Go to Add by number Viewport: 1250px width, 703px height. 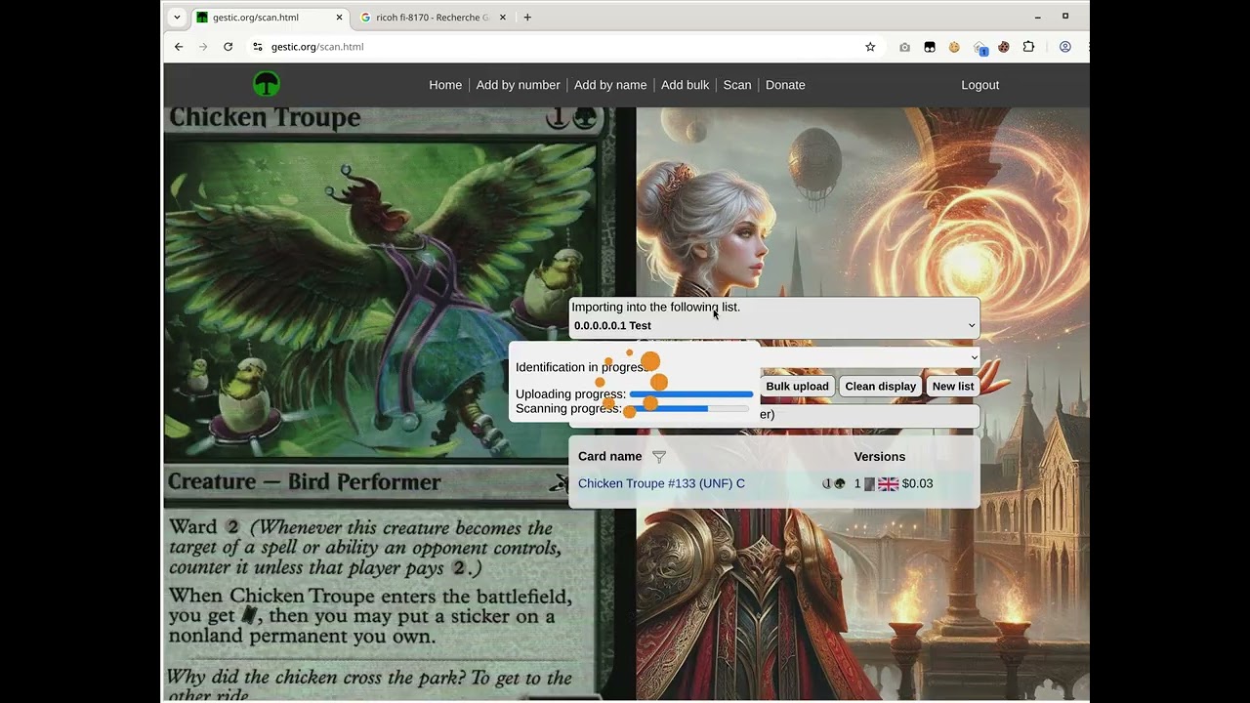tap(518, 85)
